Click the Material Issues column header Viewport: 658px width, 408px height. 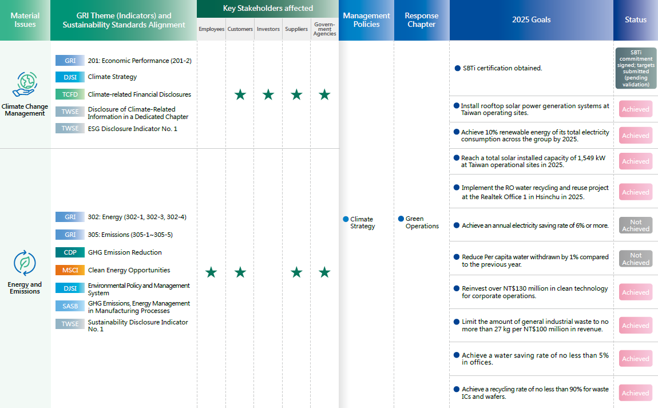[x=25, y=20]
